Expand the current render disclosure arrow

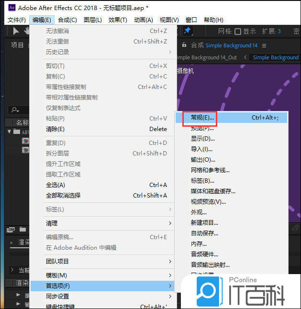(x=12, y=270)
